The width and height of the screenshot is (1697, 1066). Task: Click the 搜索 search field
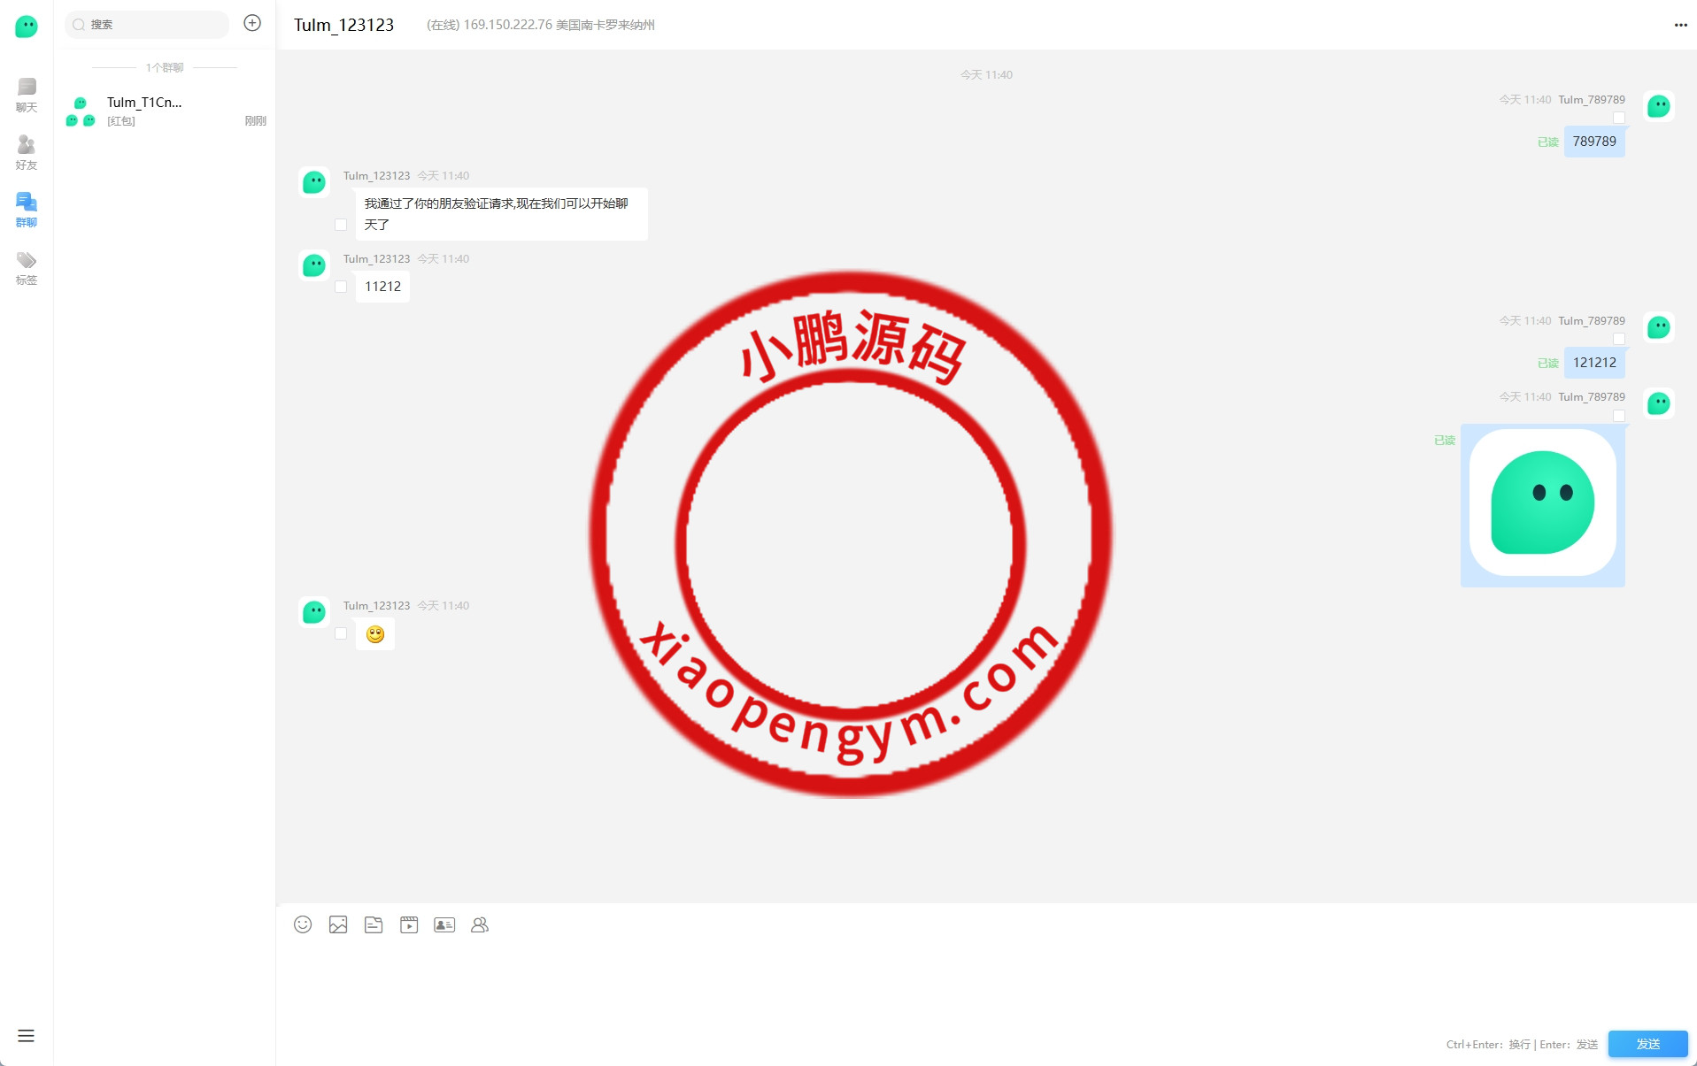(149, 25)
